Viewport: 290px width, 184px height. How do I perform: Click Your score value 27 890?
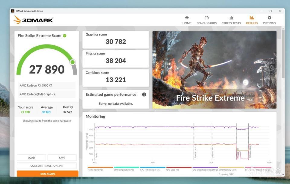point(25,112)
